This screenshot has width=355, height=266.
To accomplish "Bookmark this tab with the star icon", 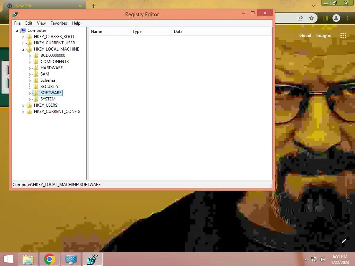I will click(311, 18).
